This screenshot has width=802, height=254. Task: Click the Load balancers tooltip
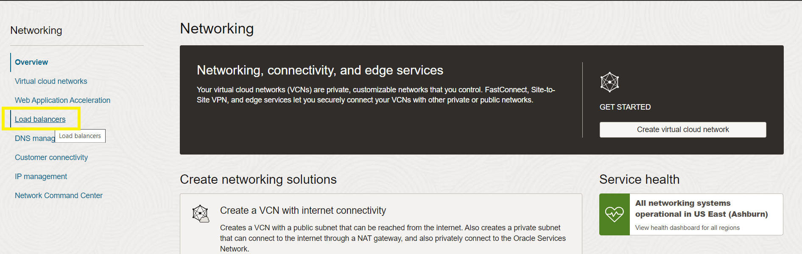(x=80, y=136)
